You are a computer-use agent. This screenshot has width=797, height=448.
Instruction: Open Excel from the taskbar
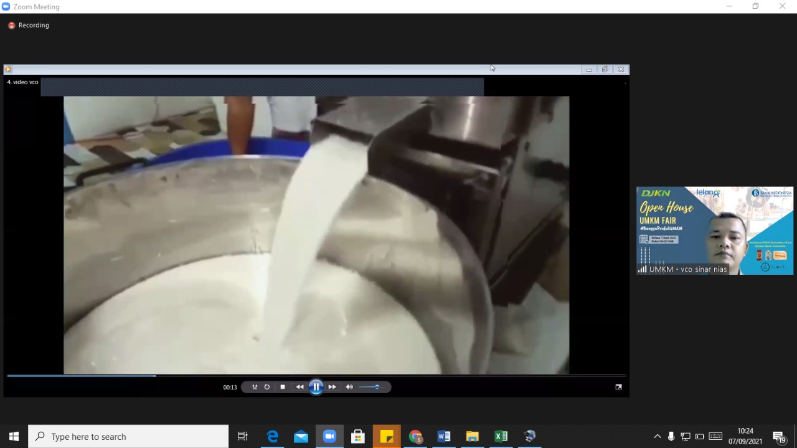pos(501,436)
